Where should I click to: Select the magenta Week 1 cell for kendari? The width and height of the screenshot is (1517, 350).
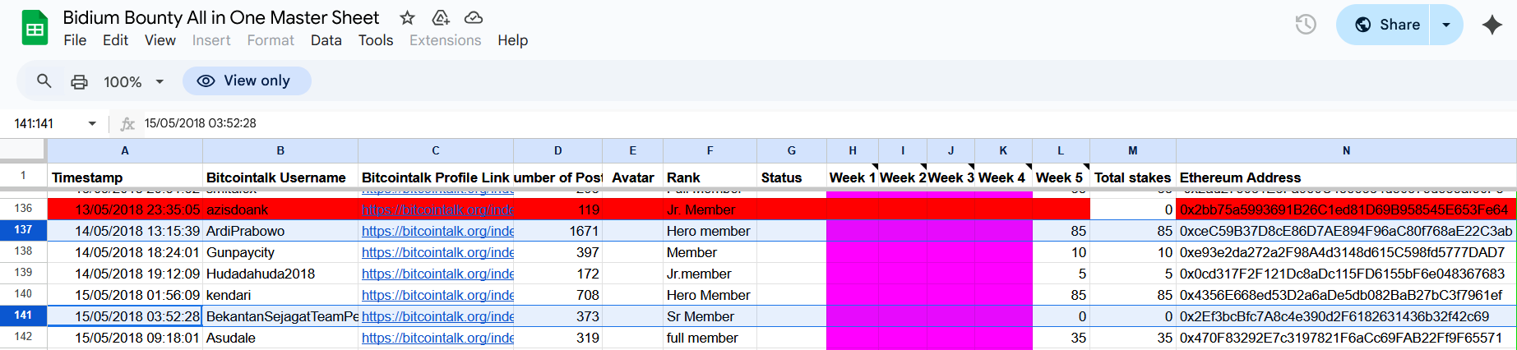click(x=852, y=295)
